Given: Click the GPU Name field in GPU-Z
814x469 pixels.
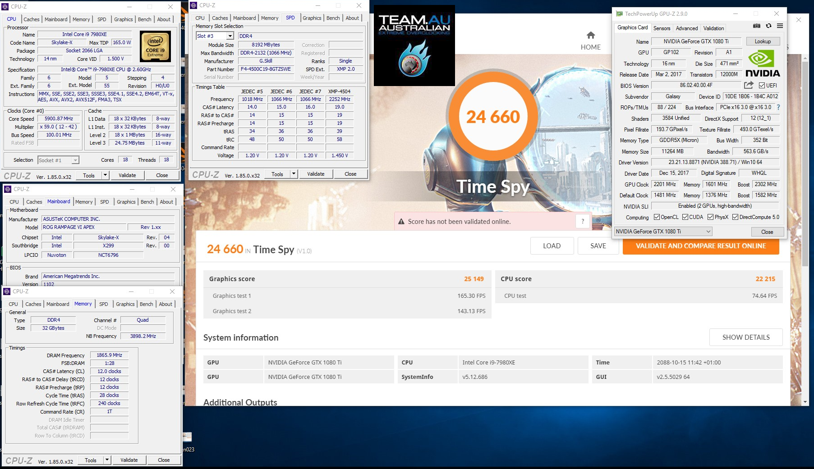Looking at the screenshot, I should coord(696,41).
